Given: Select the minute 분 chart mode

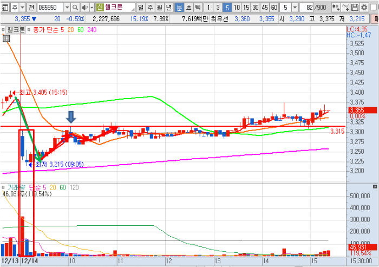Looking at the screenshot, I should [179, 8].
